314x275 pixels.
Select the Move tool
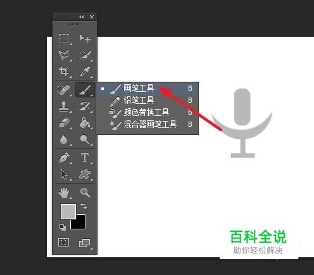point(85,39)
